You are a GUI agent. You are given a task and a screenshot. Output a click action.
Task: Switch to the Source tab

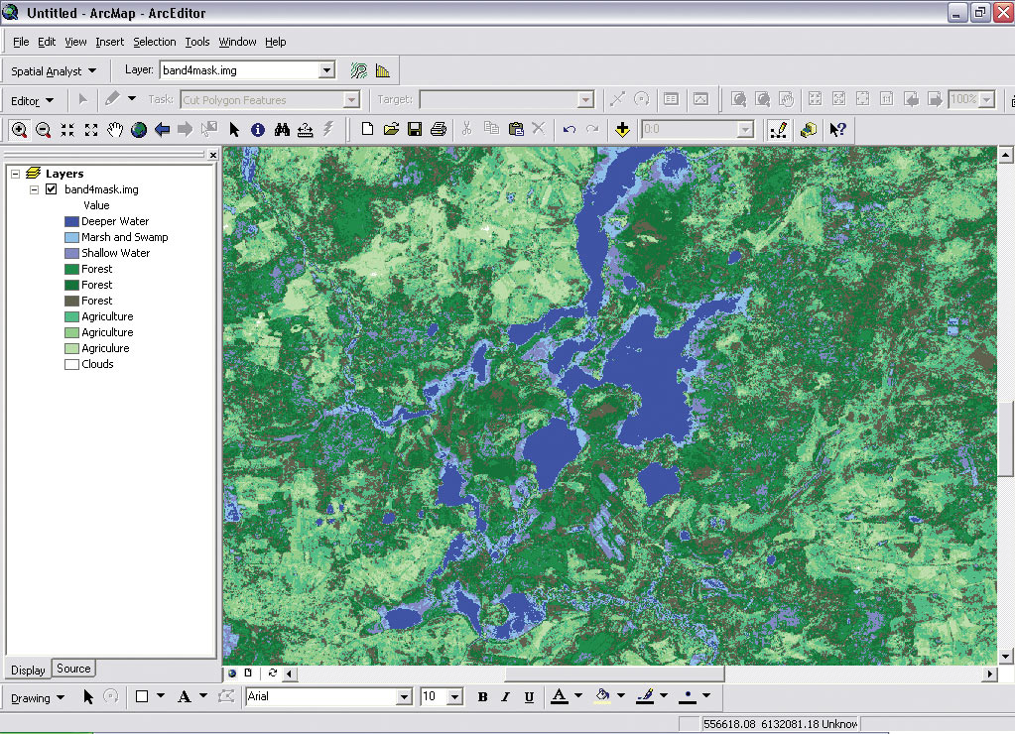[73, 669]
